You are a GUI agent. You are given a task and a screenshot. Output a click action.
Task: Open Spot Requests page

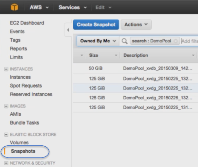pyautogui.click(x=26, y=86)
